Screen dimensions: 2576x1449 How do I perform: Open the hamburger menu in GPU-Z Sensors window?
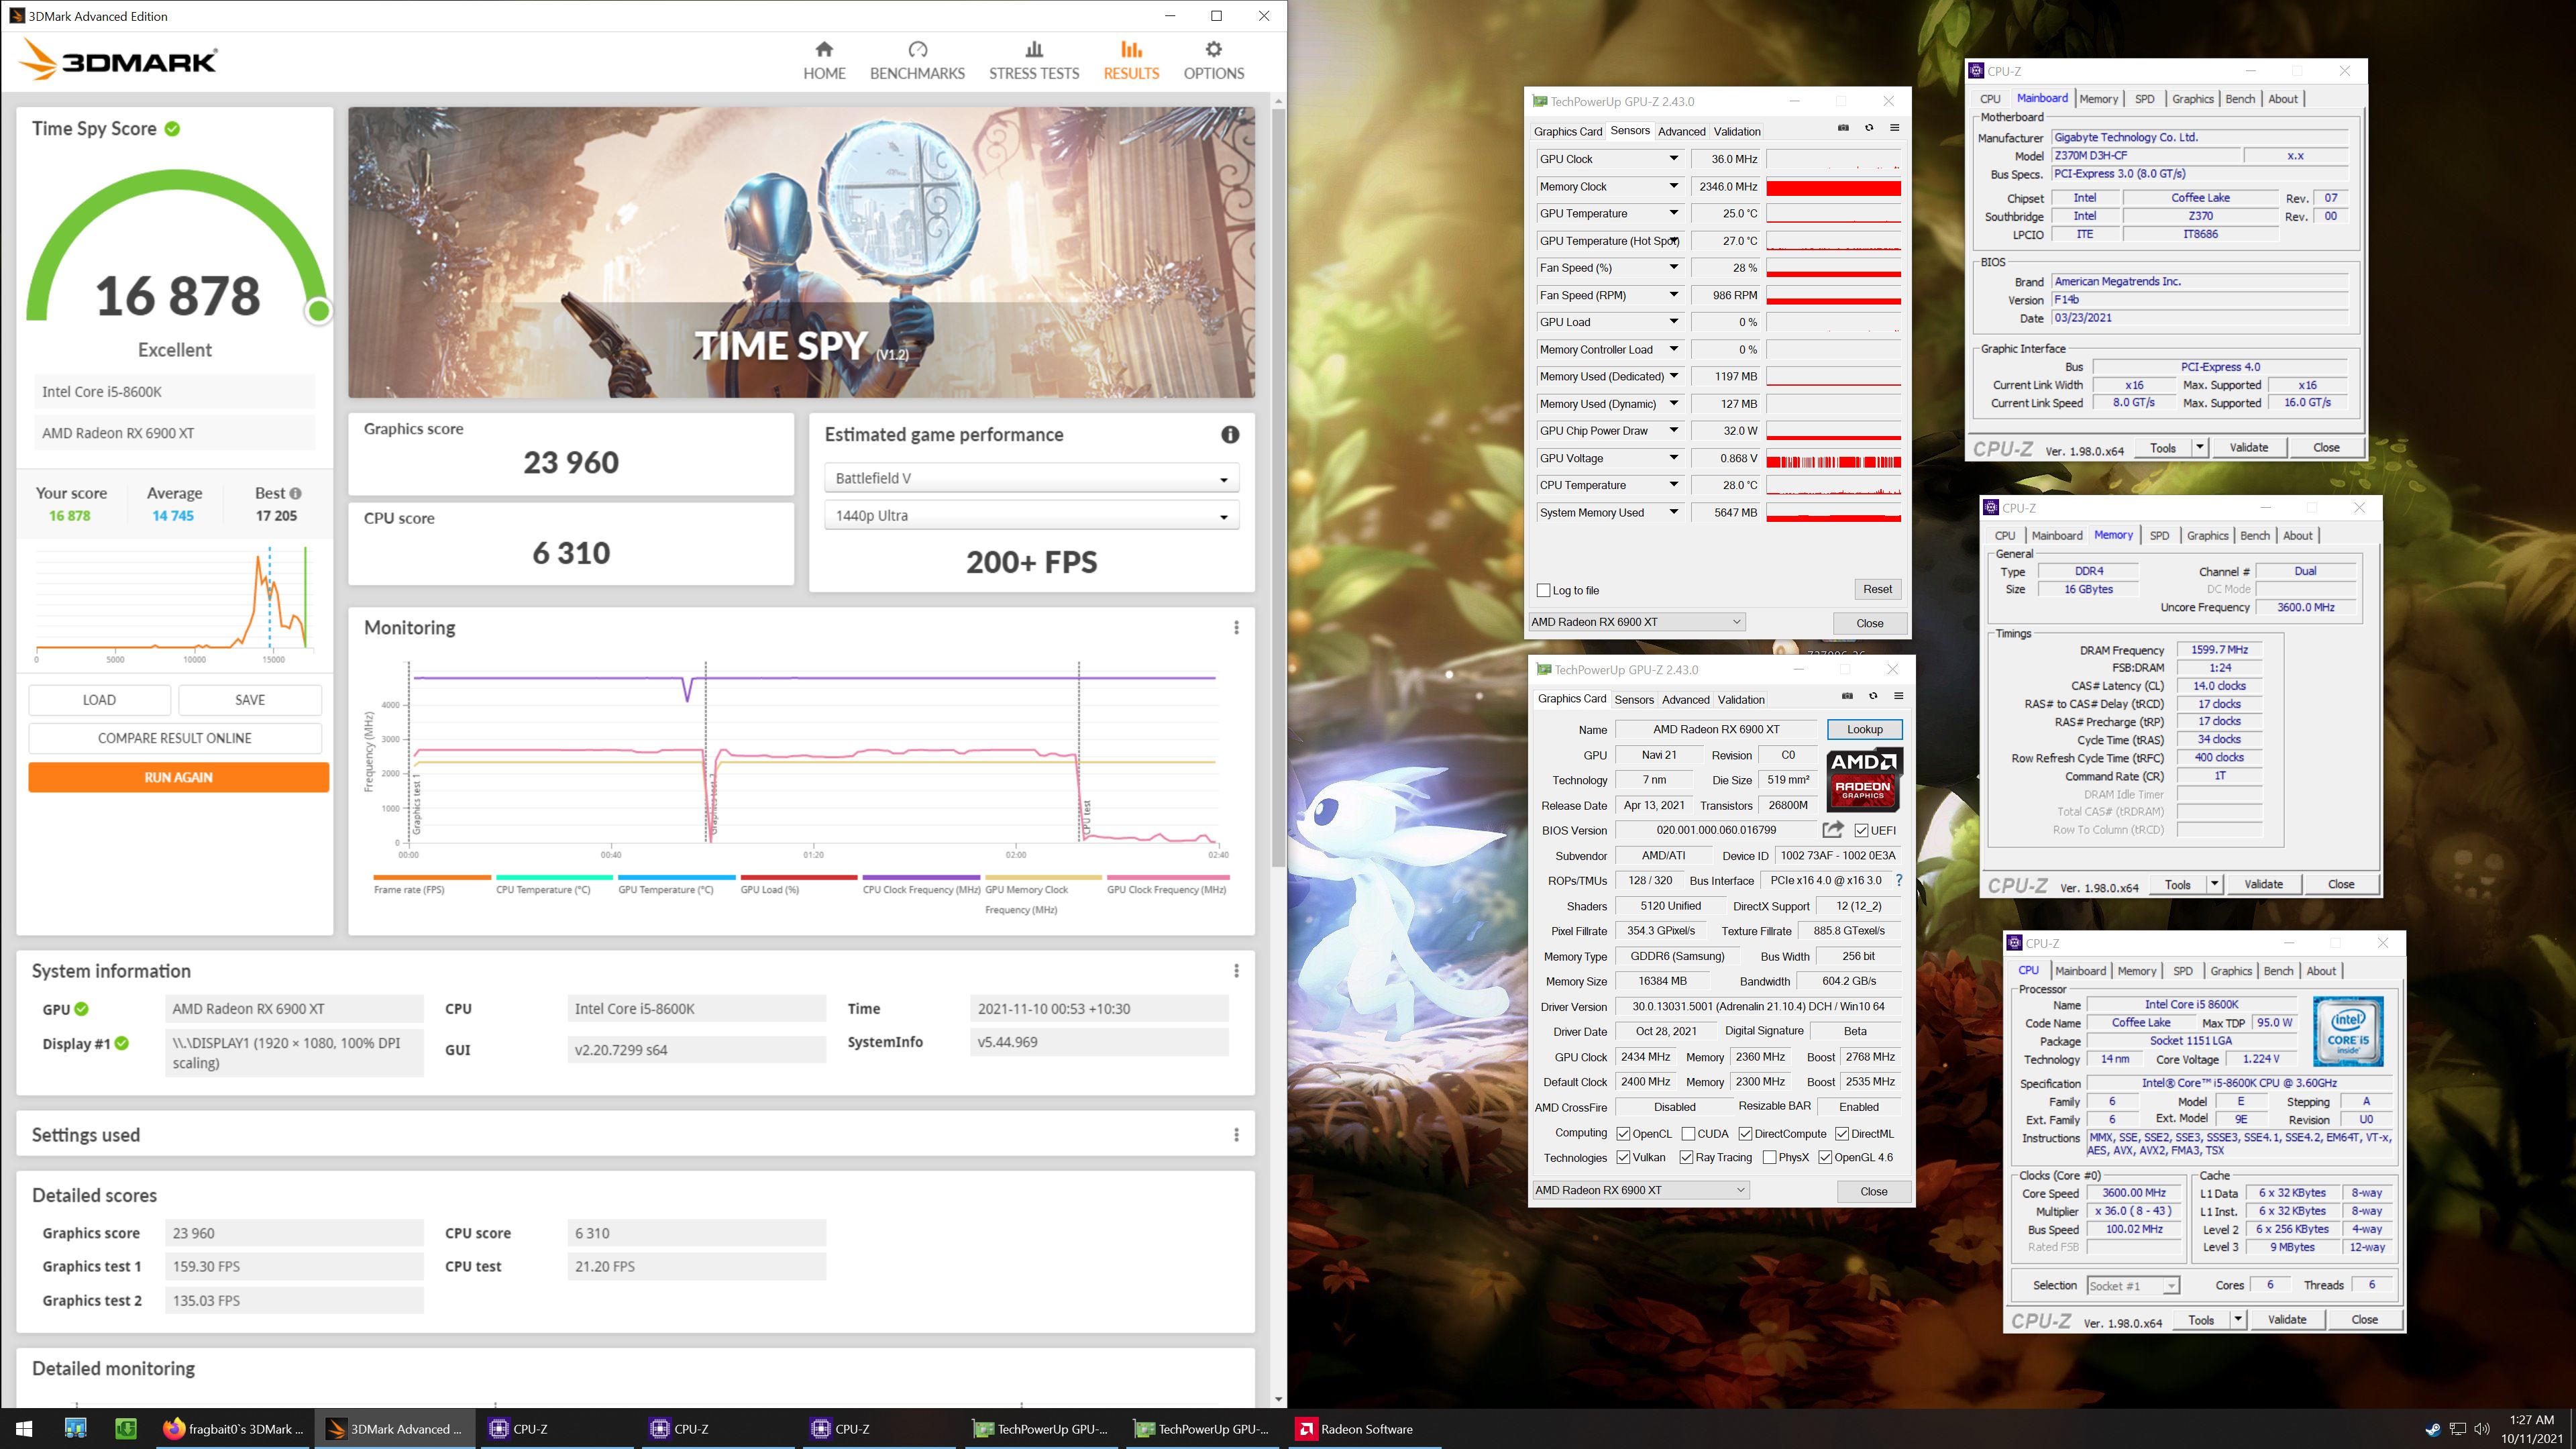coord(1894,128)
